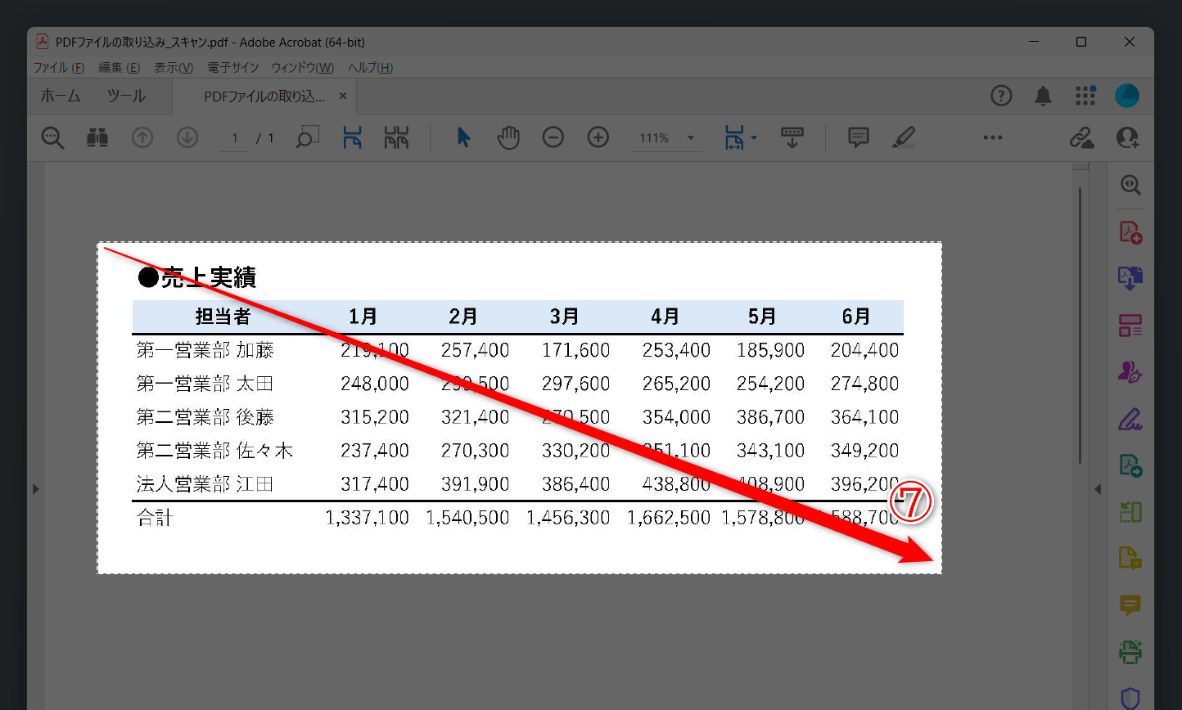
Task: Zoom out with the minus icon
Action: (x=553, y=137)
